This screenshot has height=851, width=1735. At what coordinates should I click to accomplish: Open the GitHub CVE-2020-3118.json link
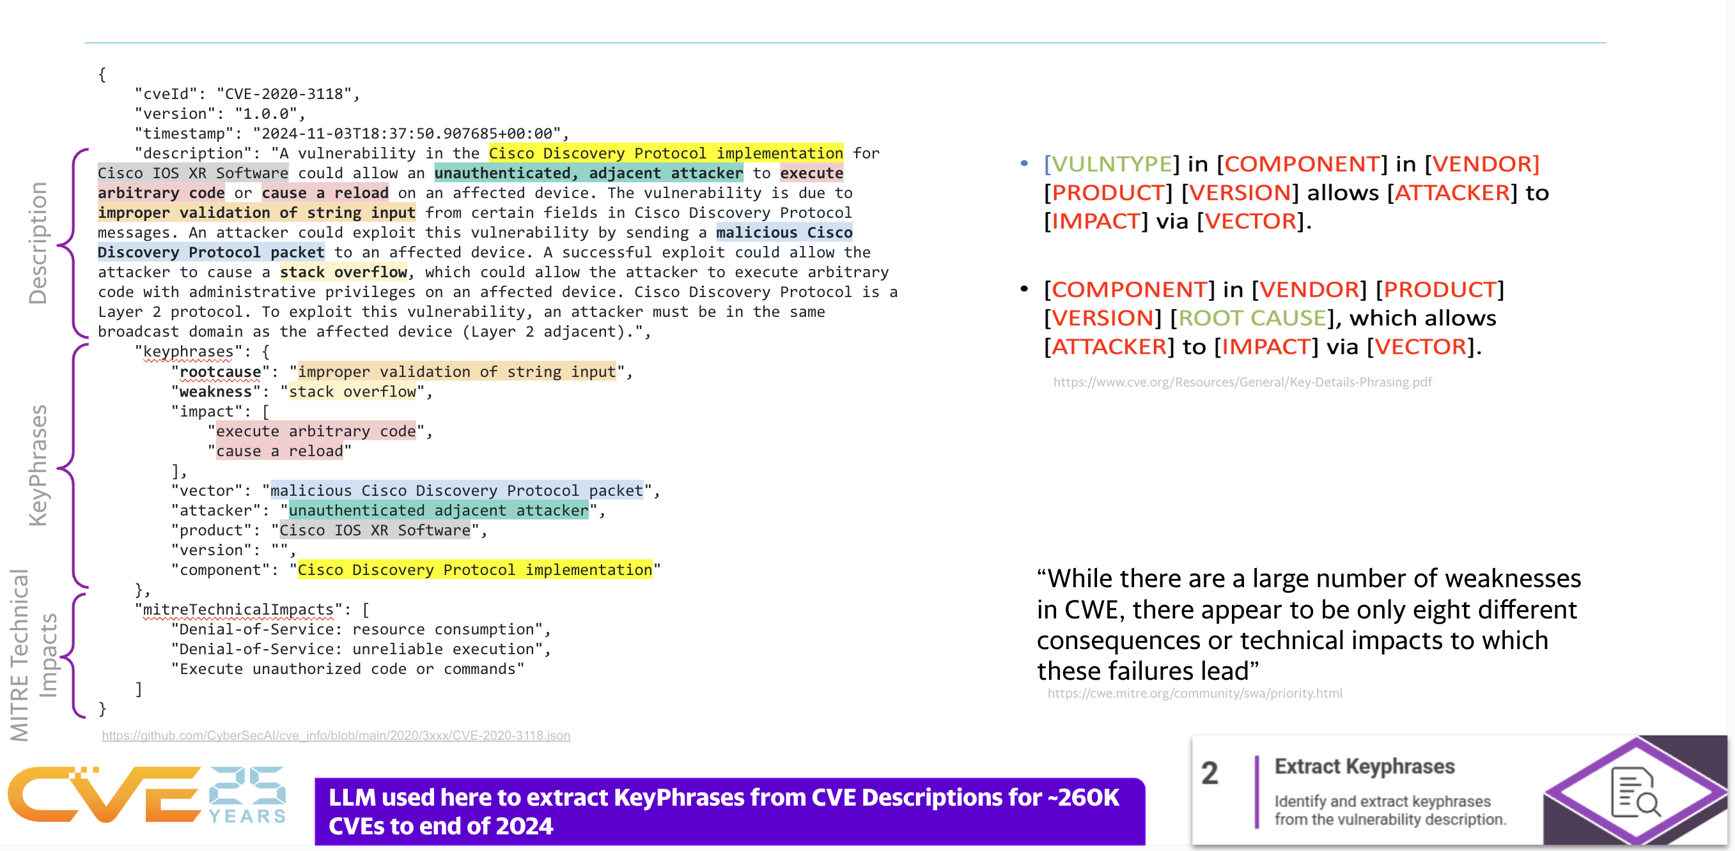click(x=336, y=735)
